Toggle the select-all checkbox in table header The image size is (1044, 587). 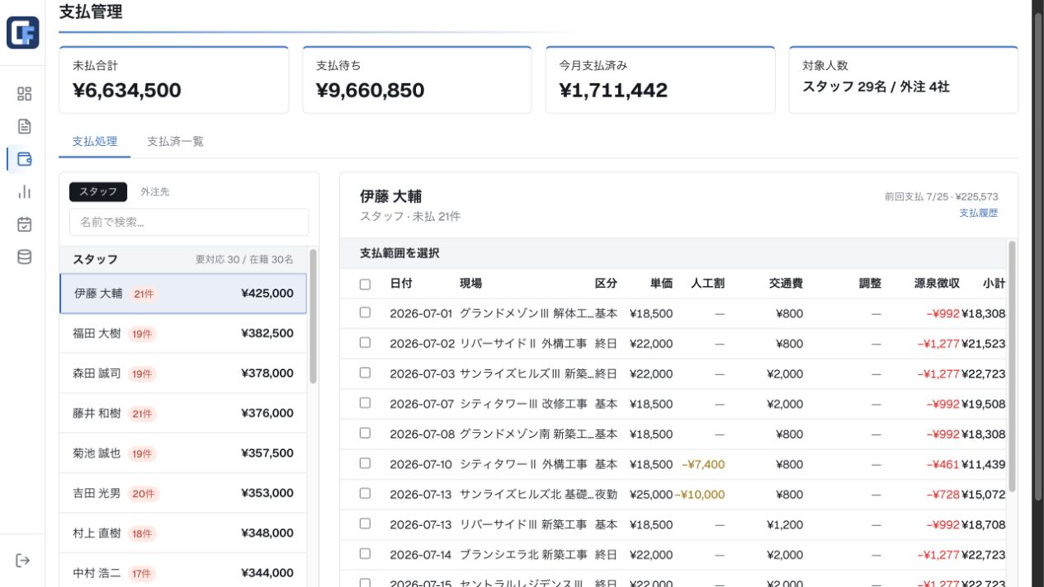365,284
